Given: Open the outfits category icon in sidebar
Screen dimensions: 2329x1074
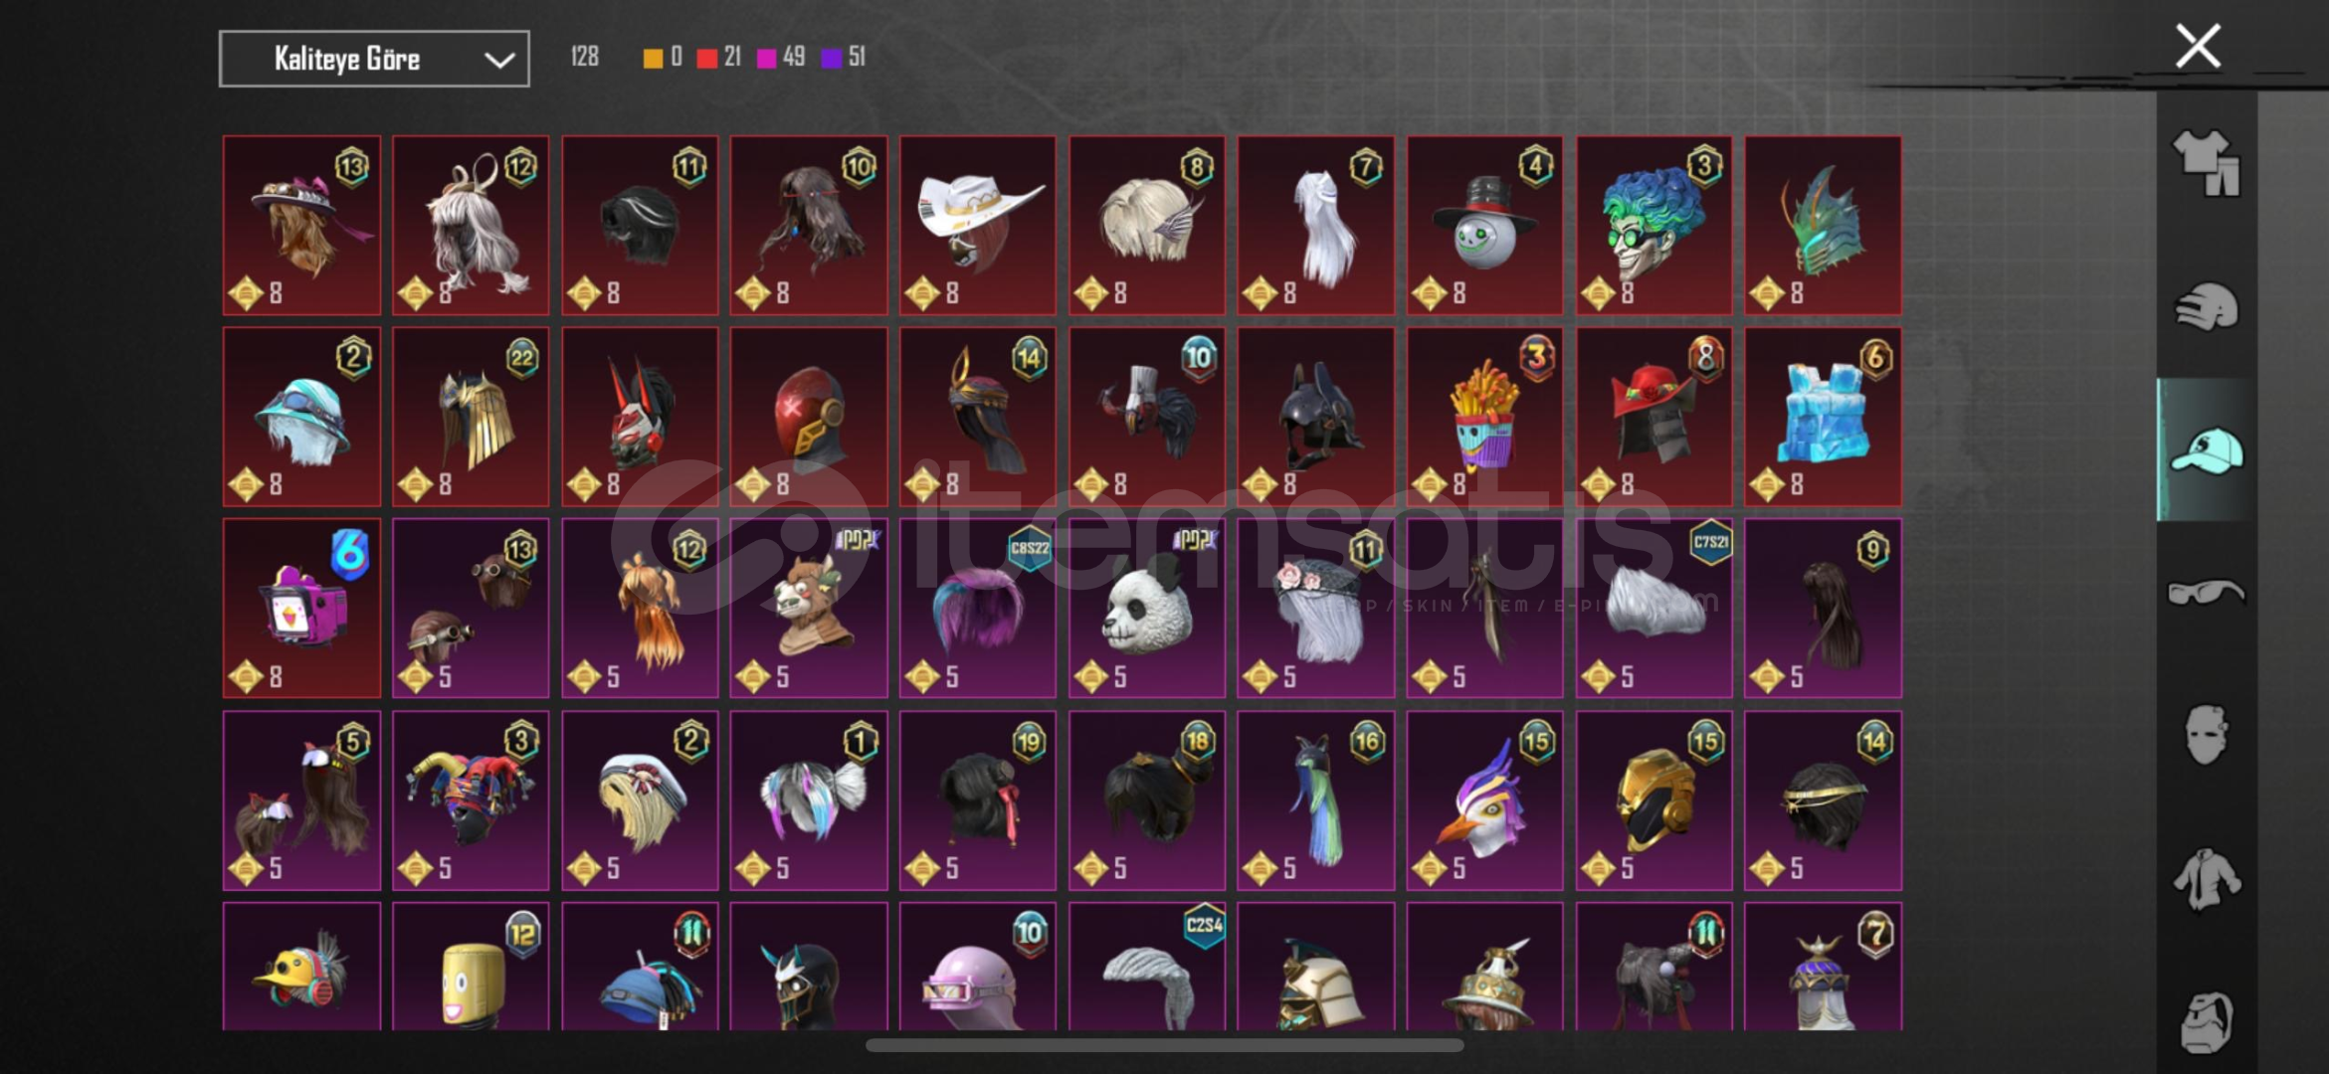Looking at the screenshot, I should [x=2207, y=163].
